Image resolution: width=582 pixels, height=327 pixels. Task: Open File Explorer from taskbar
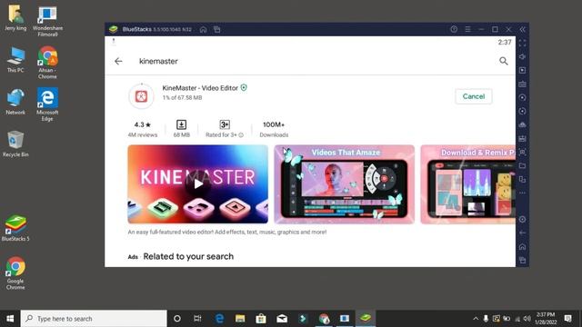click(x=240, y=319)
